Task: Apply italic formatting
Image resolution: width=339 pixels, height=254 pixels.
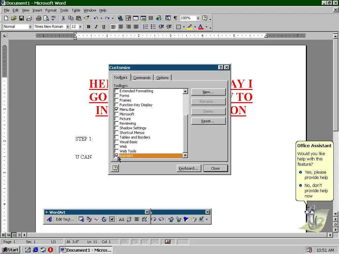Action: [x=96, y=27]
